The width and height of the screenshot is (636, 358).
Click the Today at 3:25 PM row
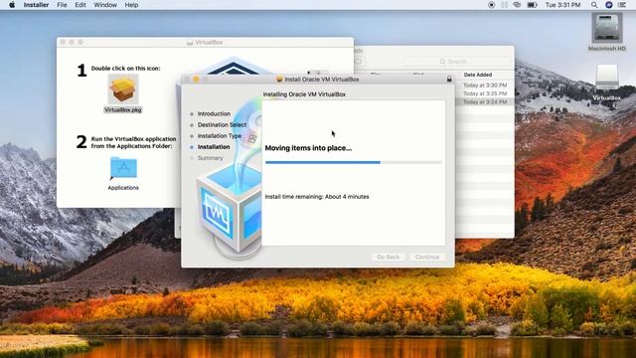[x=485, y=93]
